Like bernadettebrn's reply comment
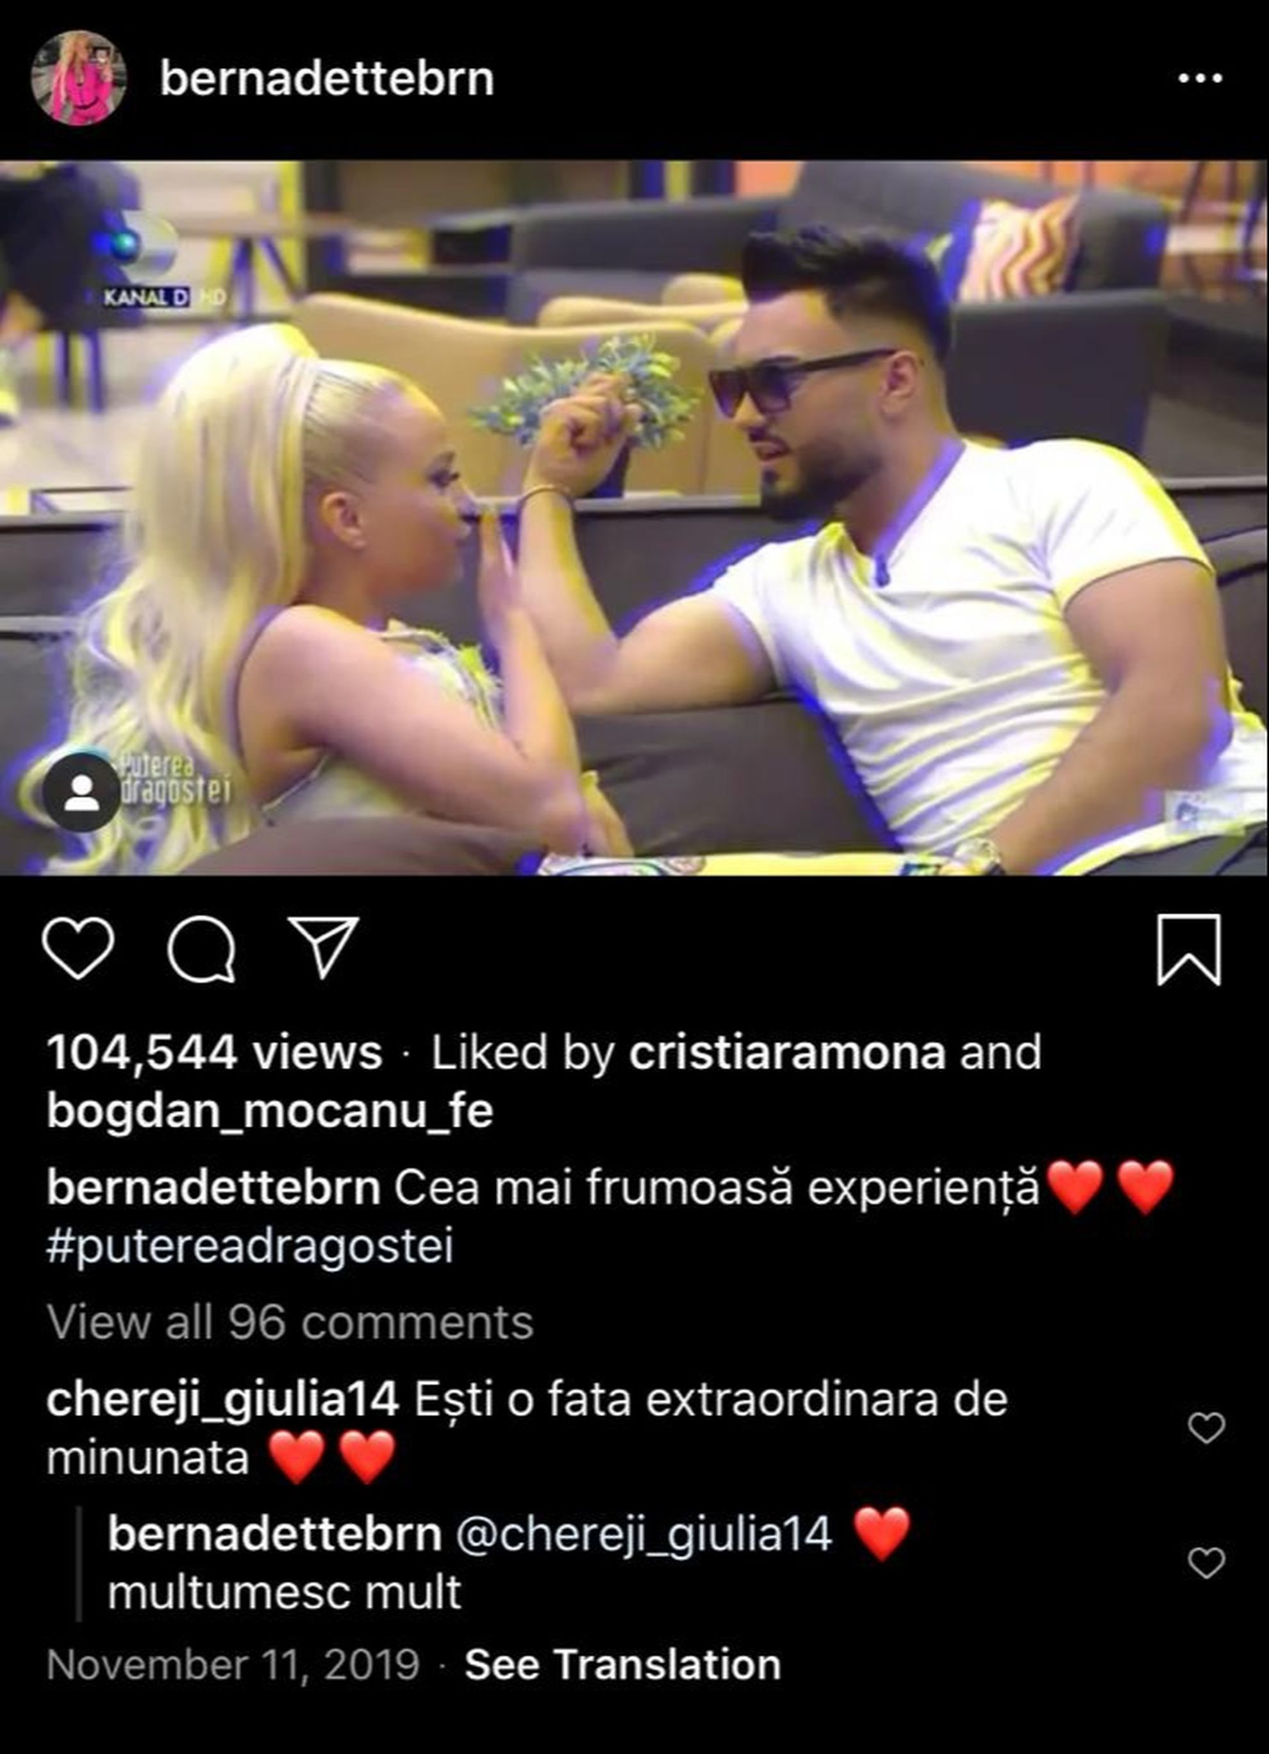 [1206, 1564]
